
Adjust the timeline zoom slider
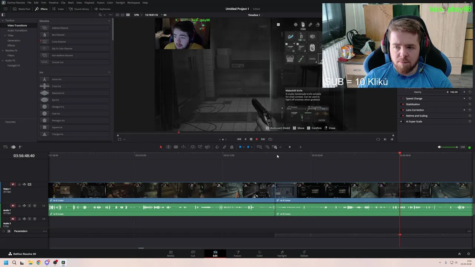pyautogui.click(x=290, y=147)
